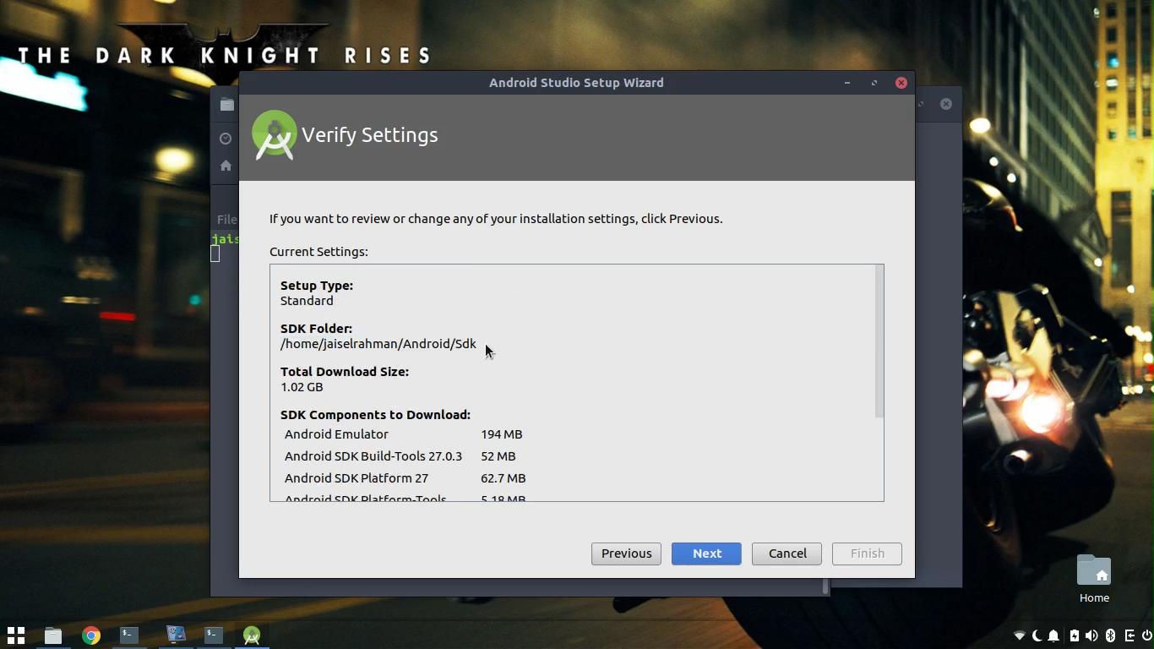Click the '194 MB' size value
Image resolution: width=1154 pixels, height=649 pixels.
[x=502, y=434]
